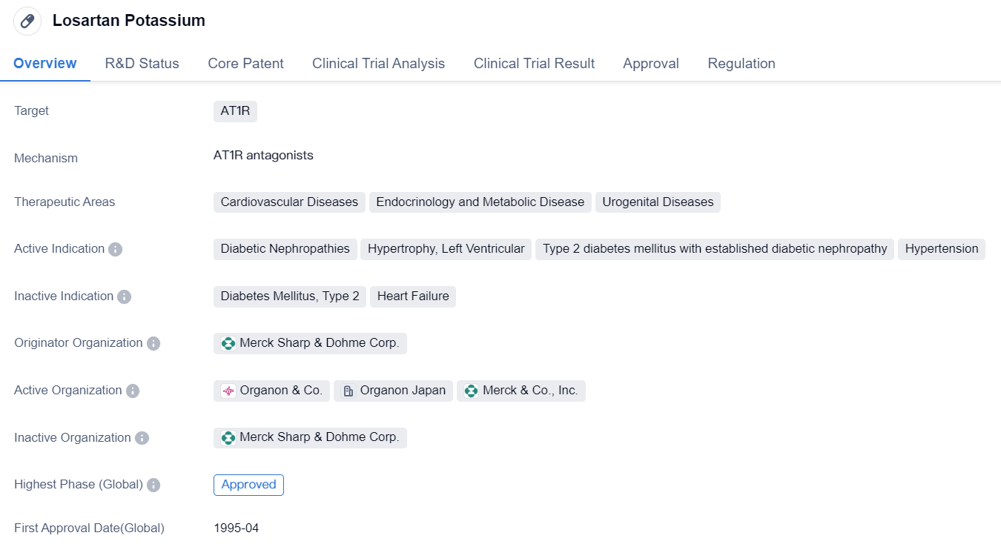The width and height of the screenshot is (1001, 547).
Task: Click the info icon beside Active Organization
Action: [x=132, y=391]
